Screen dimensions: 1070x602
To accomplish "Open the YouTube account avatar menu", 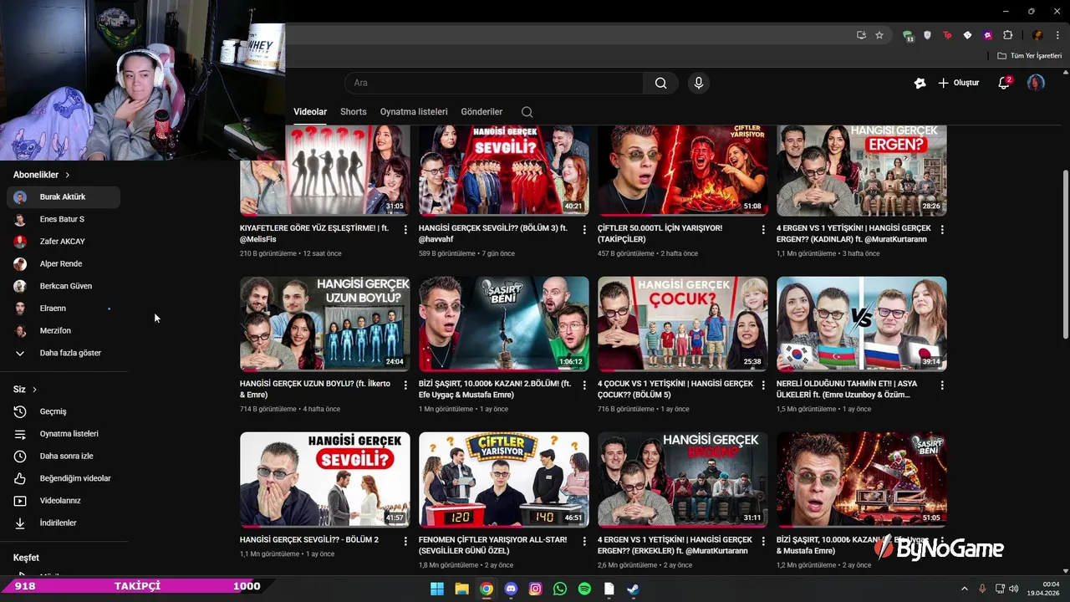I will click(x=1036, y=83).
